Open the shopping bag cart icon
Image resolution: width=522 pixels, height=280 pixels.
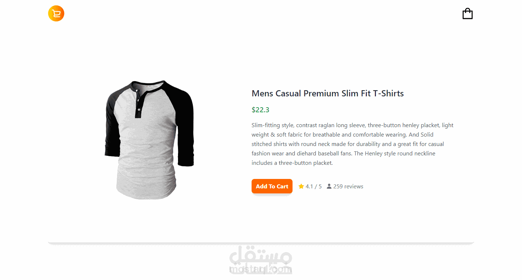[468, 14]
